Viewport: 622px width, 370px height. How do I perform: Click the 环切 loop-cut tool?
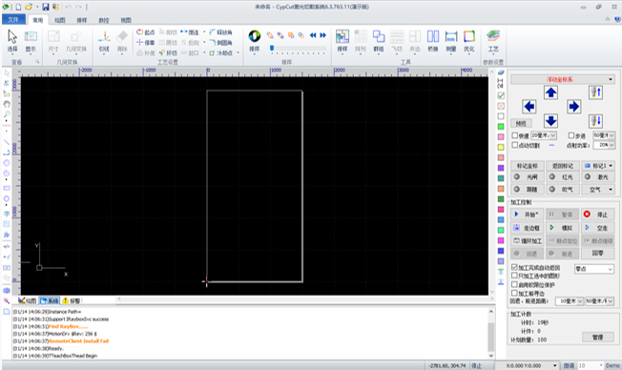pyautogui.click(x=168, y=52)
